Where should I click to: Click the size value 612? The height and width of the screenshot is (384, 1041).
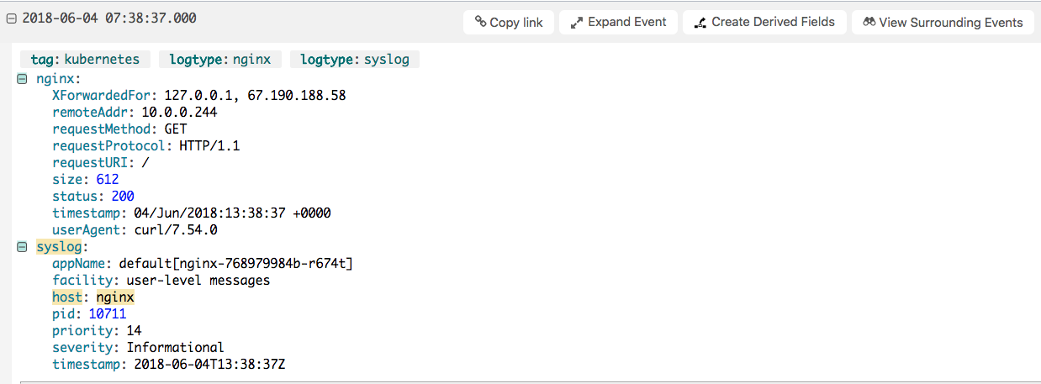point(108,180)
